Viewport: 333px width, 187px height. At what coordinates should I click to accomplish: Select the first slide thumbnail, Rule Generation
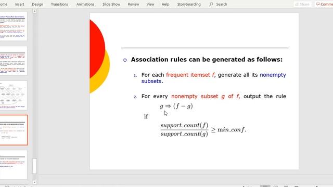[14, 26]
